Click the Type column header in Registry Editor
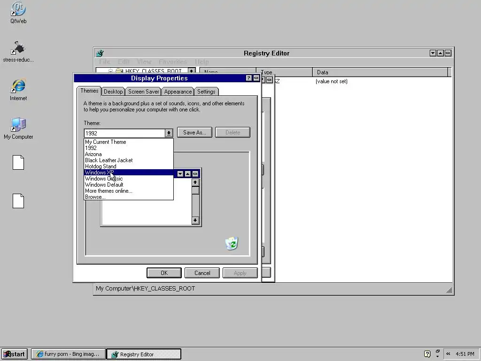Viewport: 481px width, 361px height. click(285, 72)
